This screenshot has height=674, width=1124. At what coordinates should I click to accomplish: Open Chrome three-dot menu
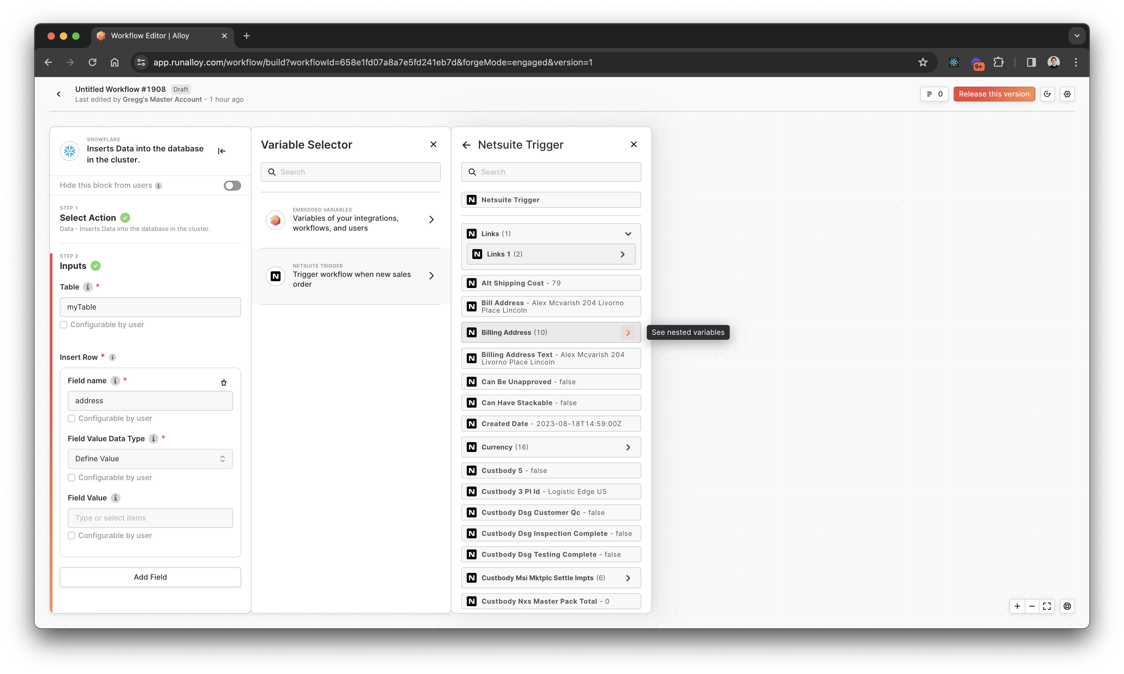point(1075,62)
